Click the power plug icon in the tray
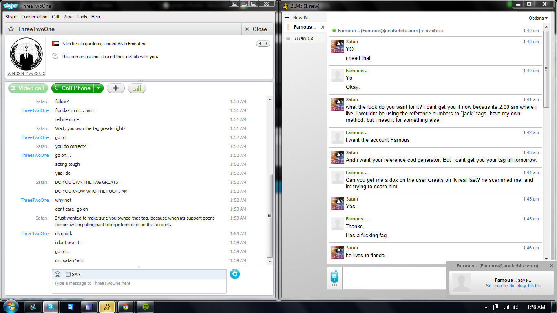 [496, 307]
